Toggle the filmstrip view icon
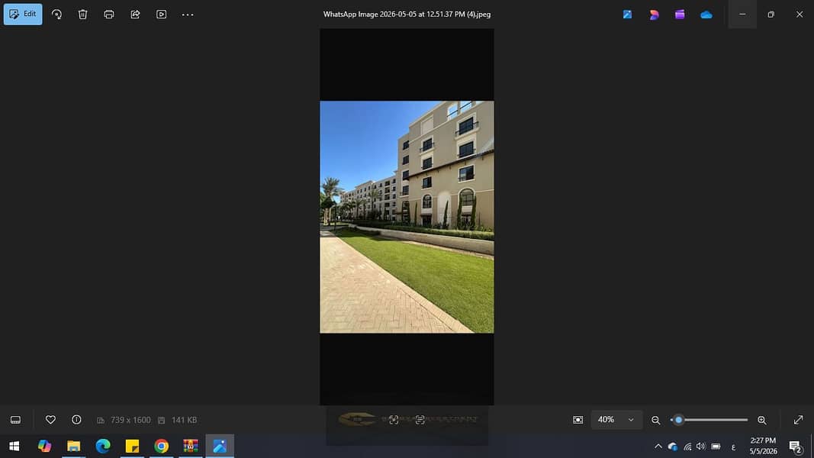Screen dimensions: 814x458 point(15,420)
